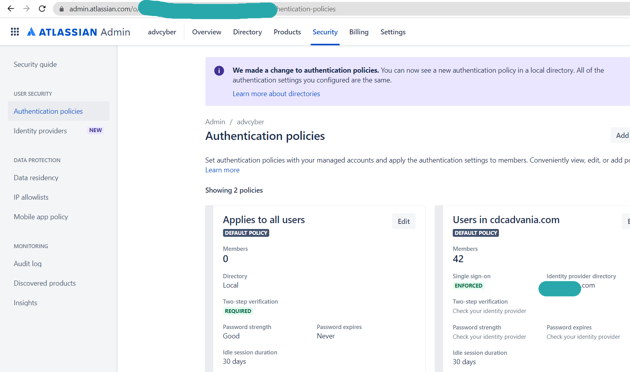Screen dimensions: 630x372
Task: Open the Products tab
Action: click(287, 32)
